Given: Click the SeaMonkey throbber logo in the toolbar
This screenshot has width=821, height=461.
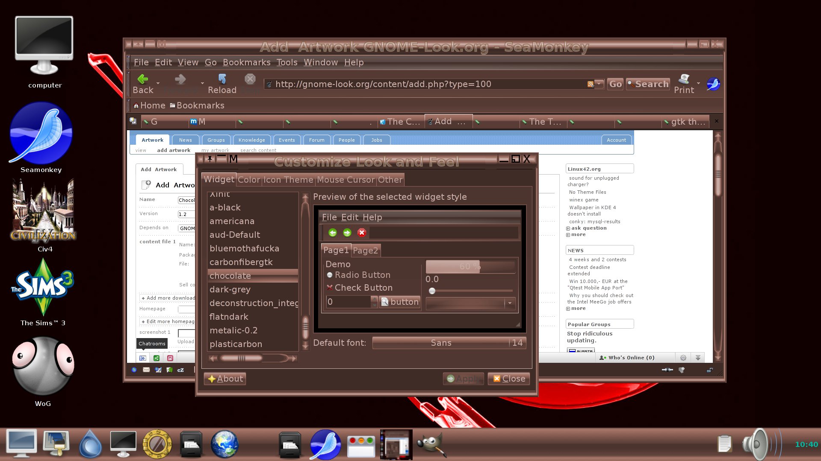Looking at the screenshot, I should pos(713,84).
